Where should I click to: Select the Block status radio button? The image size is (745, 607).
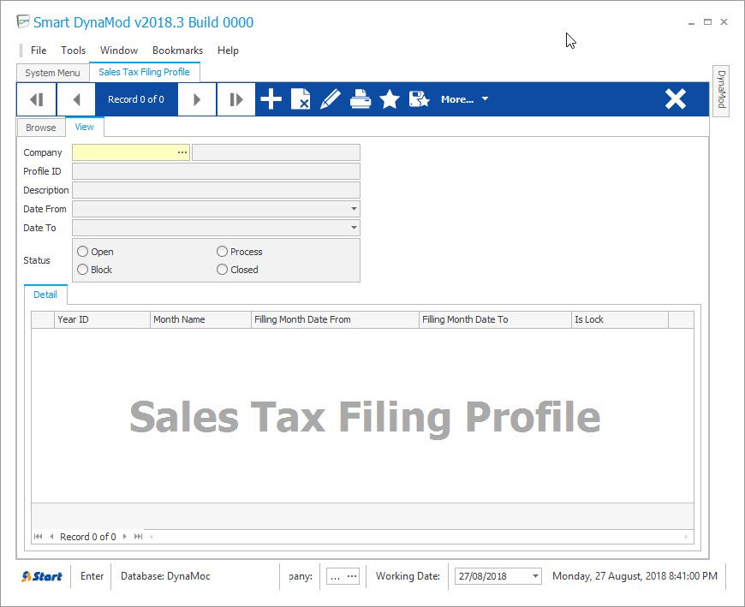(83, 270)
